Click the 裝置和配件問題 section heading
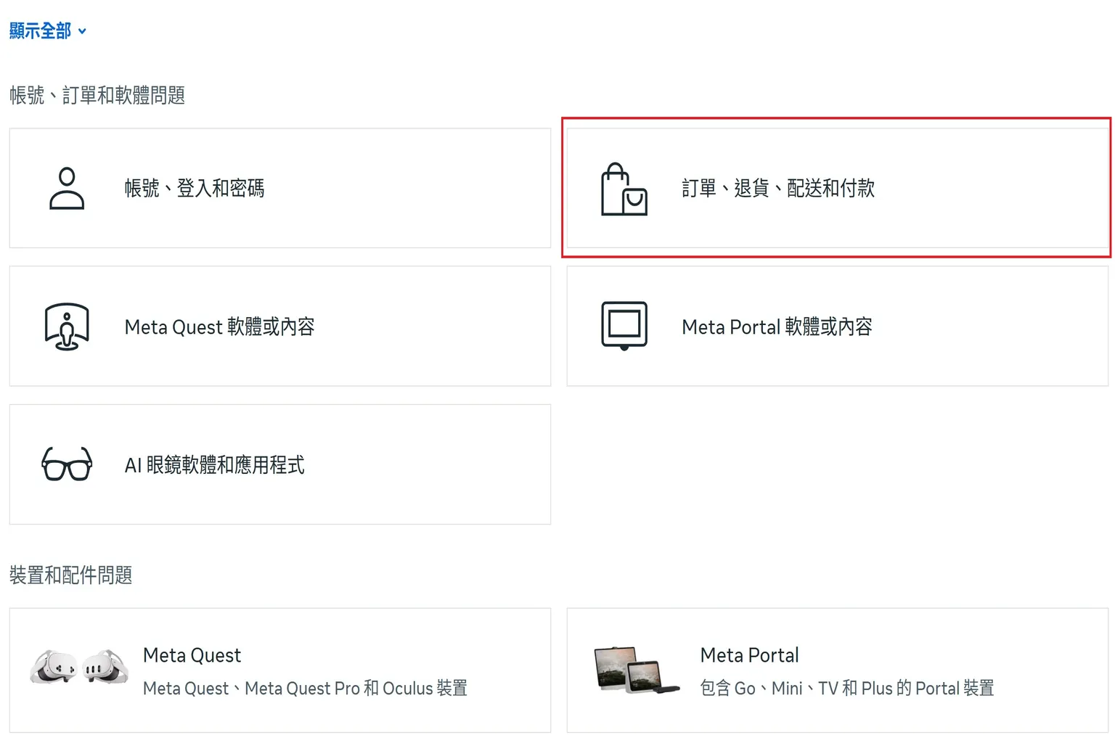1115x743 pixels. 70,575
